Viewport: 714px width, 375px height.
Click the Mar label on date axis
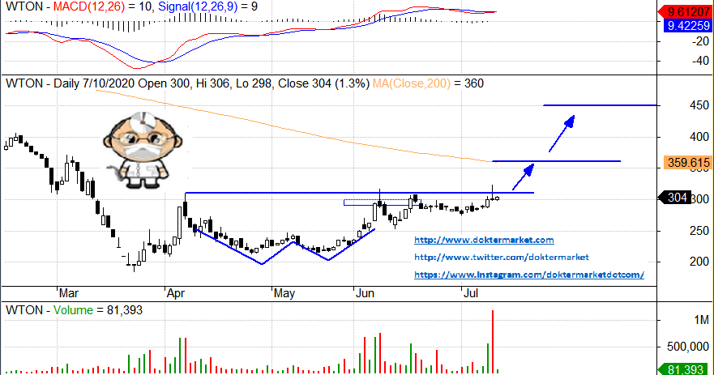69,293
